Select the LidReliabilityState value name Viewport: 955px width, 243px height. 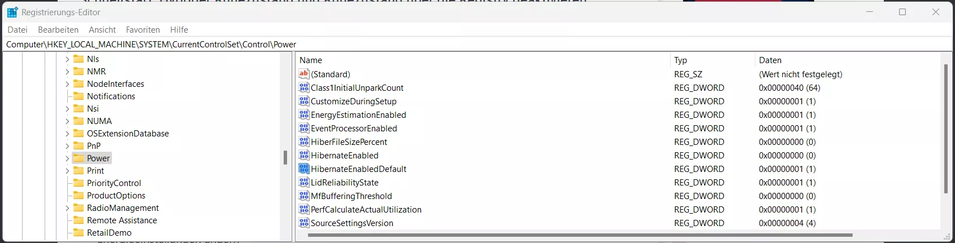(x=345, y=182)
